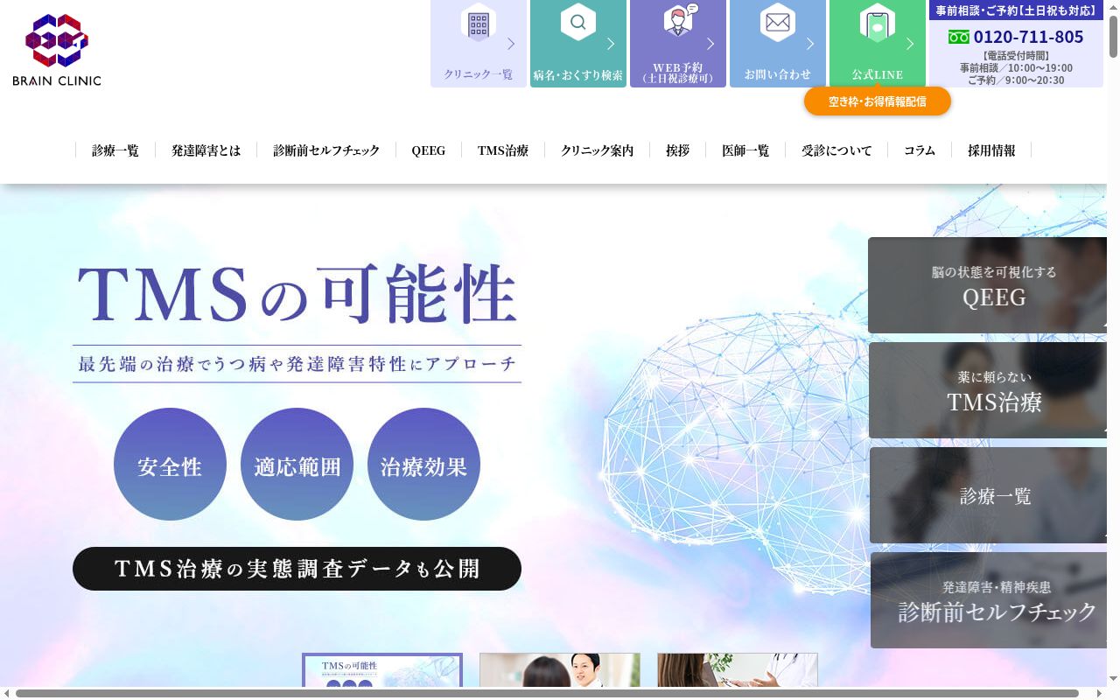Click the orange 空き枠・お得情報配信 badge

click(x=878, y=101)
